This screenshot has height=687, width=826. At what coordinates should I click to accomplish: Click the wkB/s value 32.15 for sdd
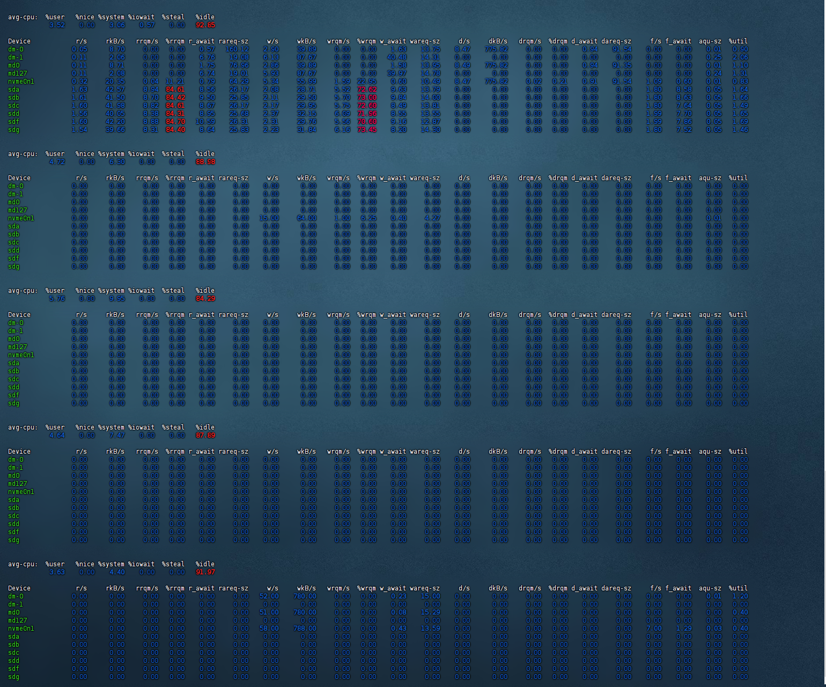[x=307, y=114]
